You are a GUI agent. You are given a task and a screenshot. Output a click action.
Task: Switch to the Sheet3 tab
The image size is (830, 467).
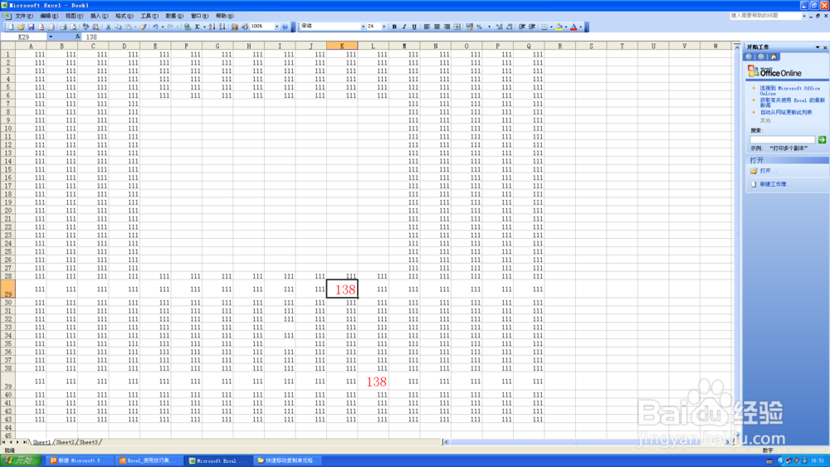coord(89,442)
